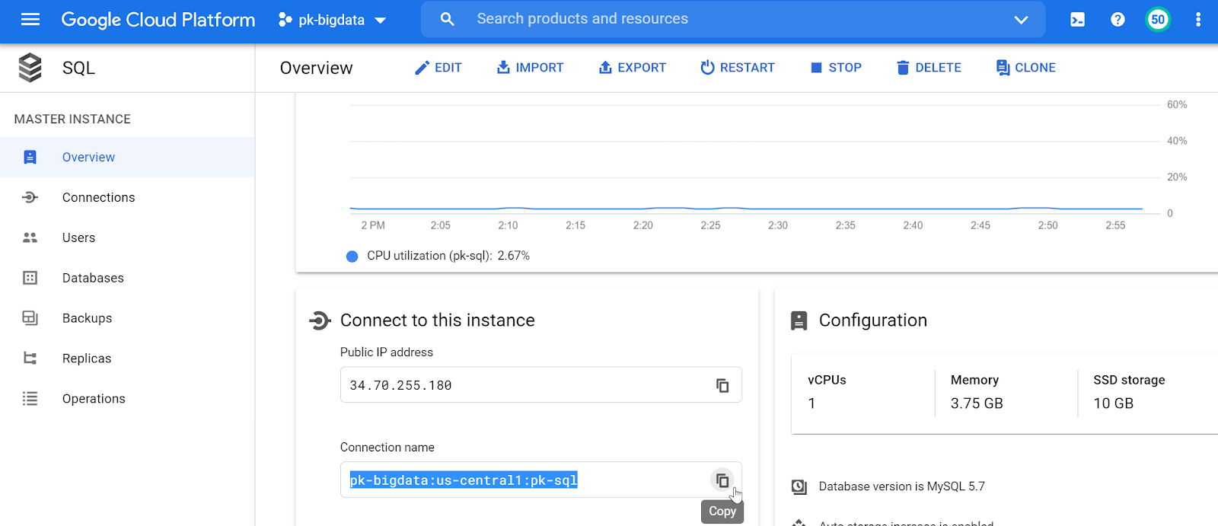This screenshot has height=526, width=1218.
Task: Click the Users people icon
Action: coord(30,237)
